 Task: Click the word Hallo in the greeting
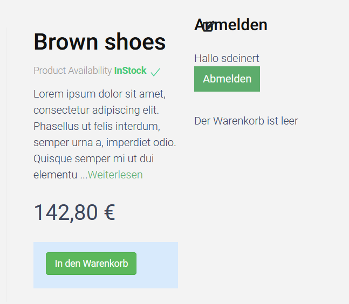click(x=207, y=58)
